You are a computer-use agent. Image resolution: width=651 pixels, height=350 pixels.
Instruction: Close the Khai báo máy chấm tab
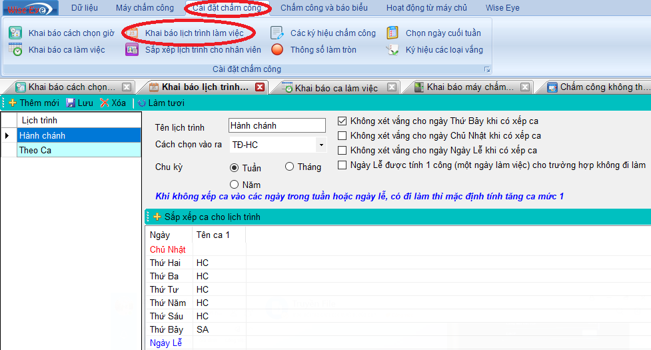(525, 87)
